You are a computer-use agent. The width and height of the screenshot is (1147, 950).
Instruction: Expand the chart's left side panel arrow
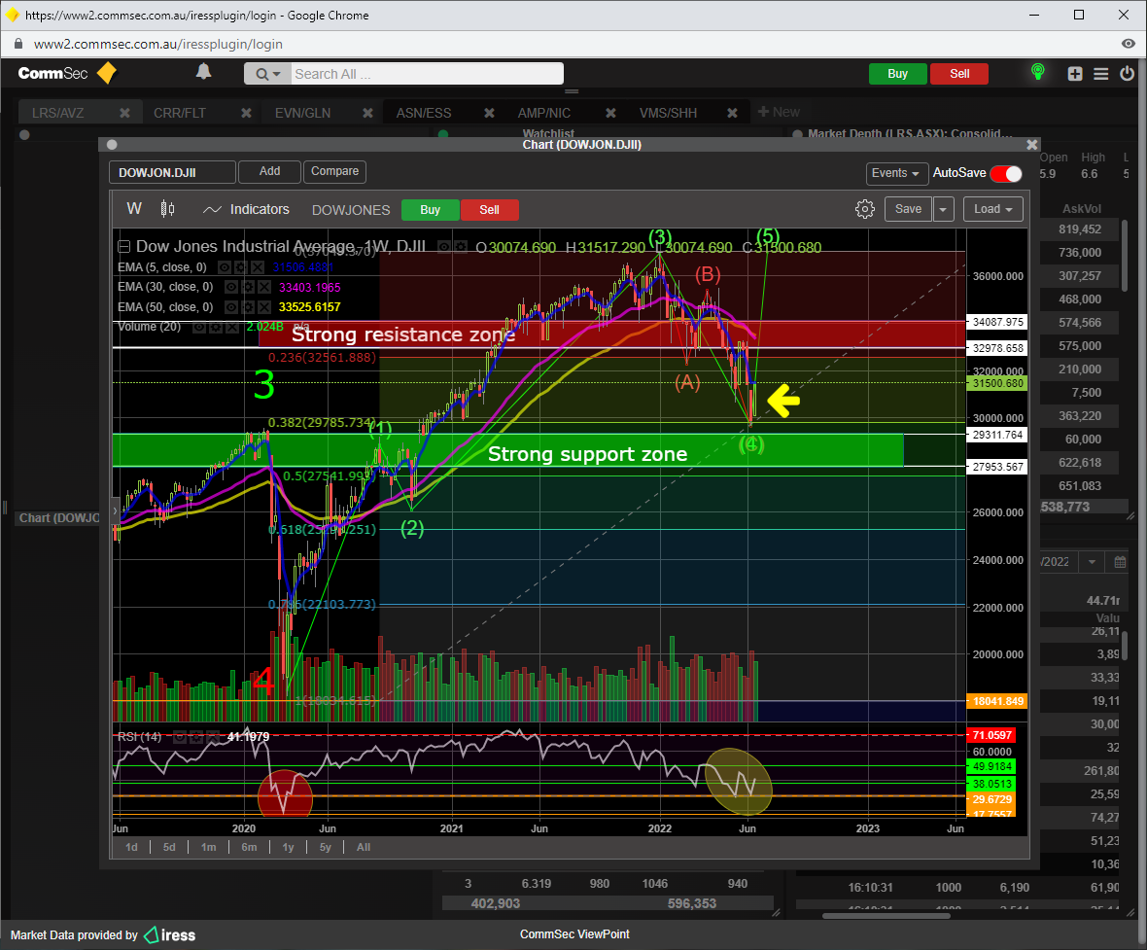tap(115, 510)
